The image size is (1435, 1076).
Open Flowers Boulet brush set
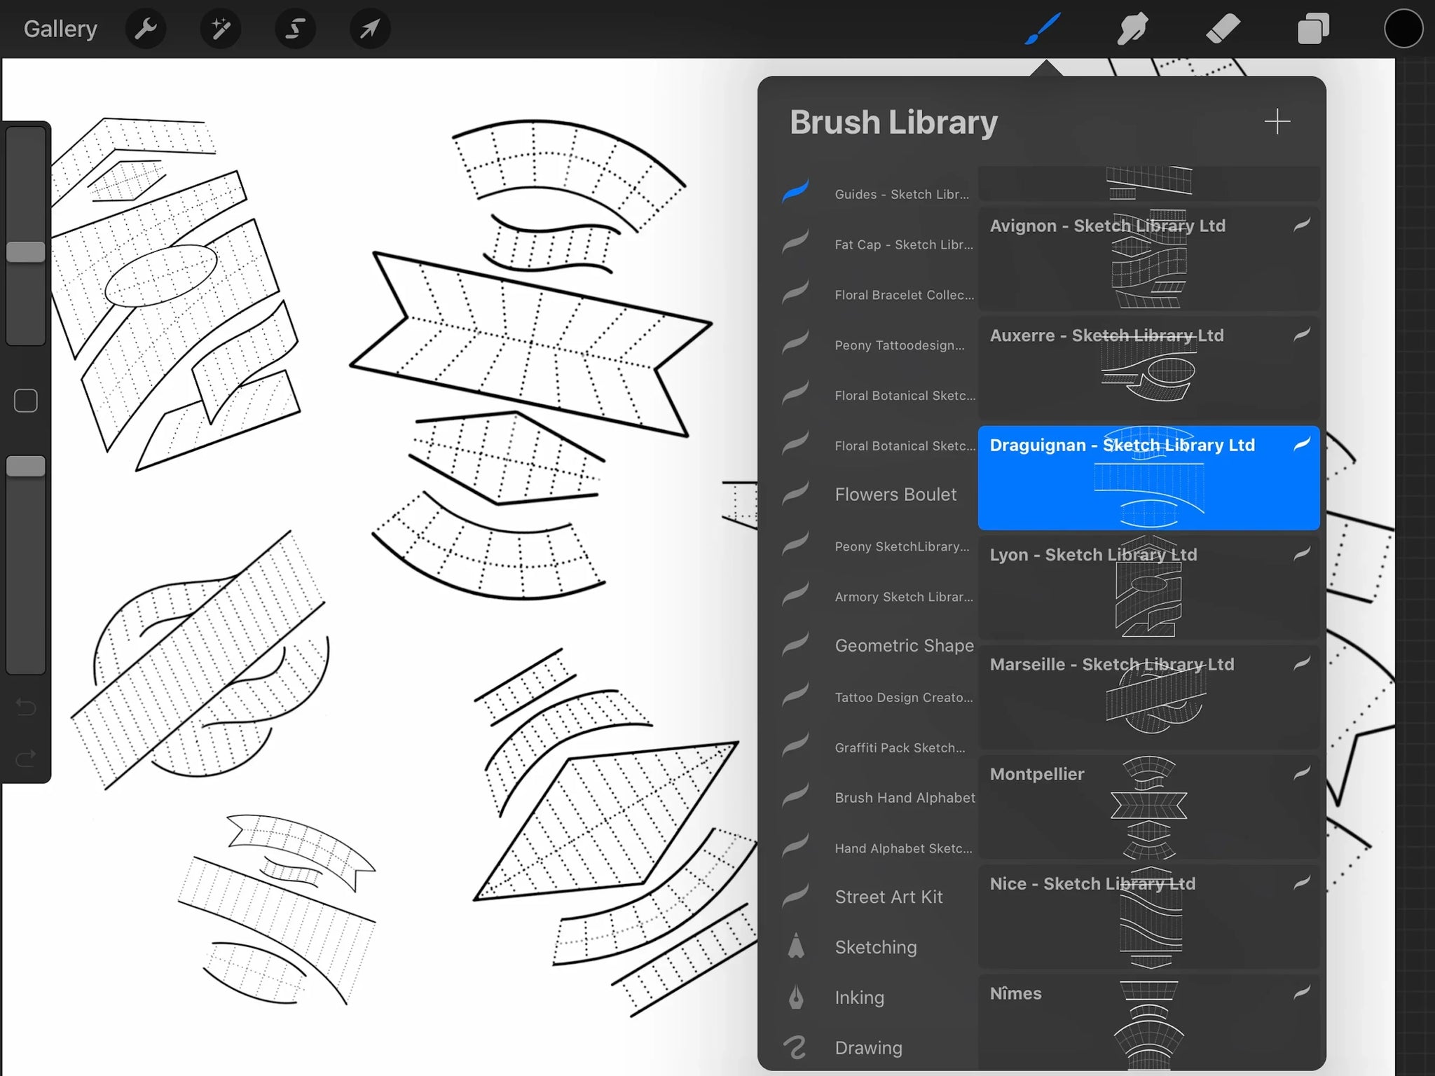pos(877,495)
